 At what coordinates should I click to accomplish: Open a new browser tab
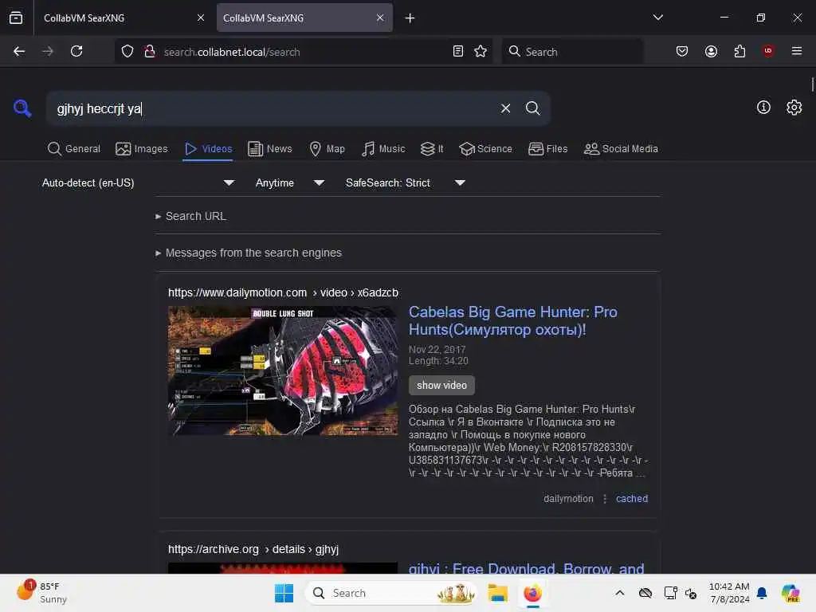tap(410, 18)
